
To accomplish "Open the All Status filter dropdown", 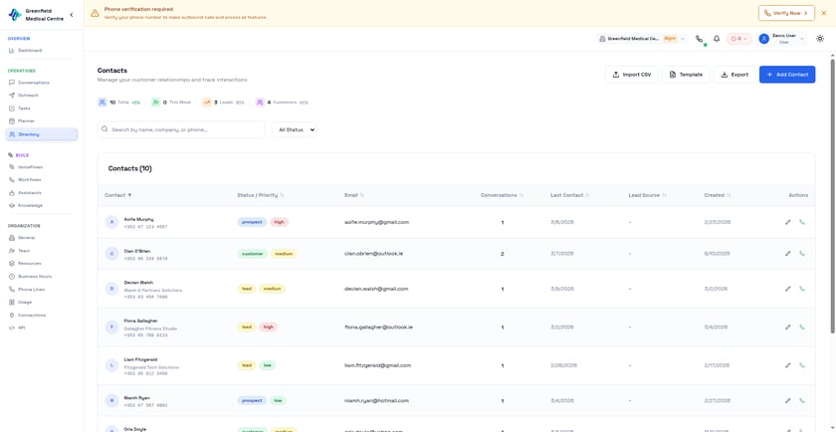I will pyautogui.click(x=294, y=129).
